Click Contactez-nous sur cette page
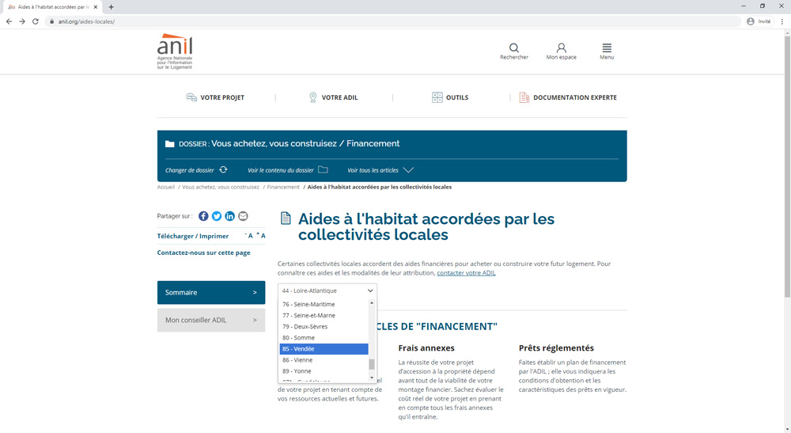Viewport: 791px width, 433px height. [x=203, y=253]
